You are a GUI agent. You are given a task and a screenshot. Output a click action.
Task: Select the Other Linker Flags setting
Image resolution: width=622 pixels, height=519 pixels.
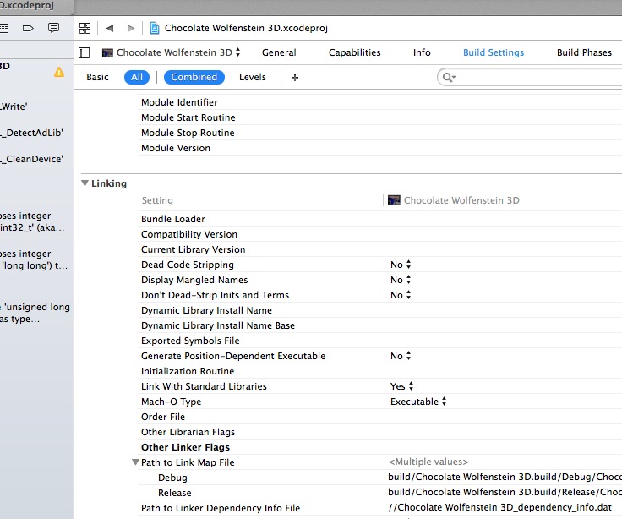185,447
